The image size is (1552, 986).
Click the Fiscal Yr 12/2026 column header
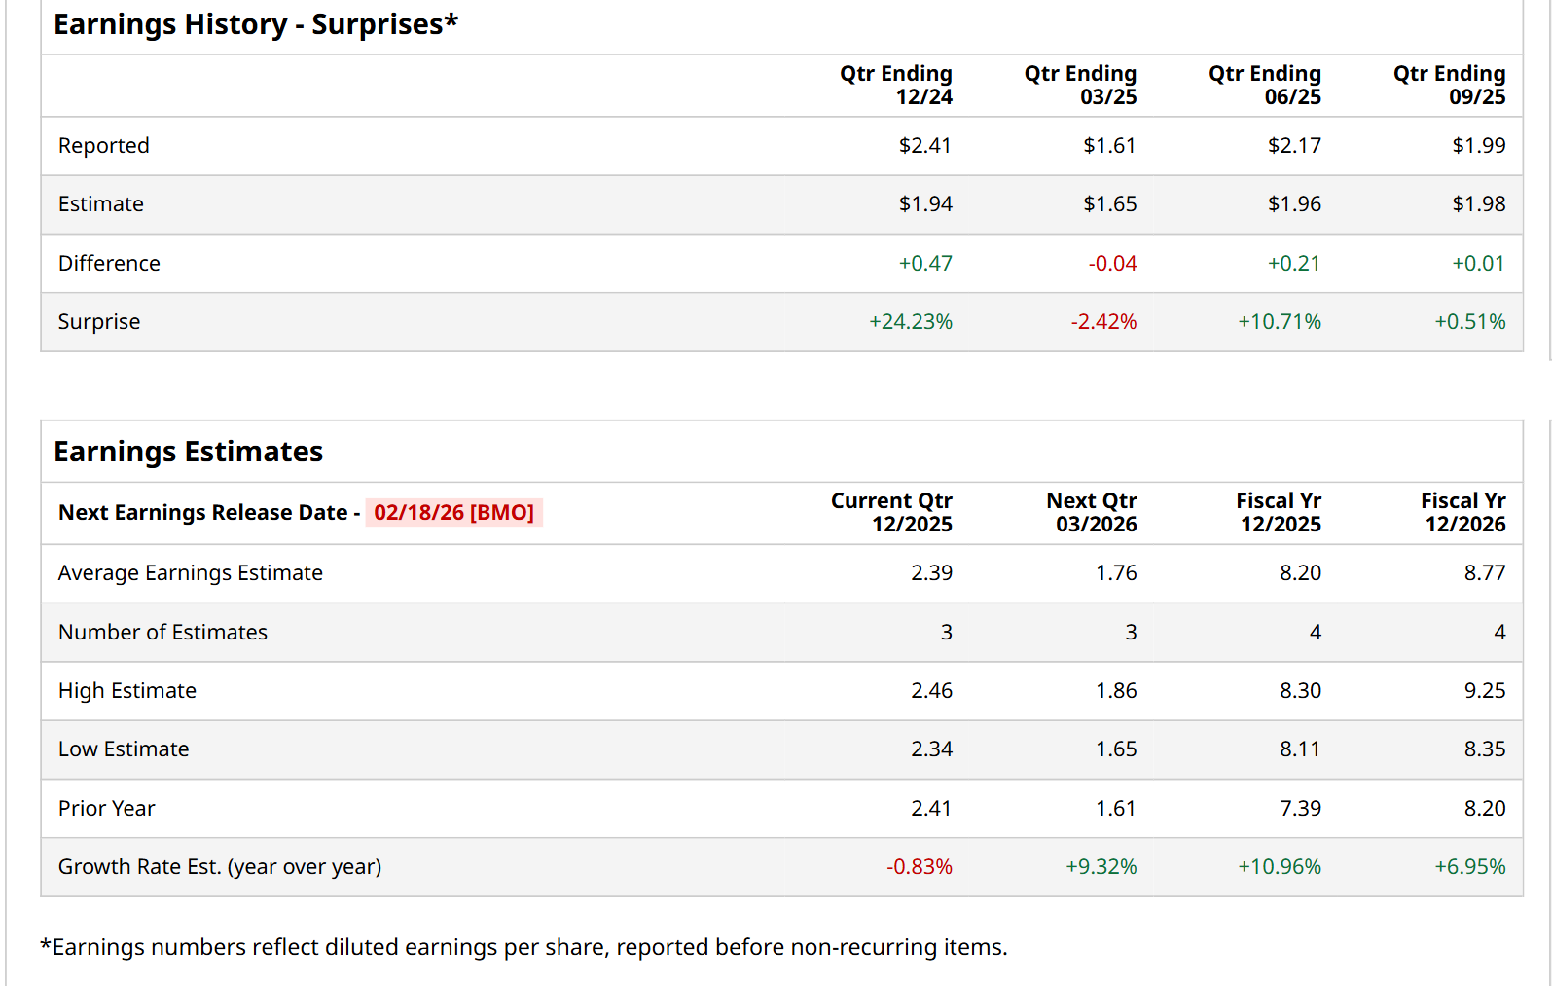[1462, 513]
